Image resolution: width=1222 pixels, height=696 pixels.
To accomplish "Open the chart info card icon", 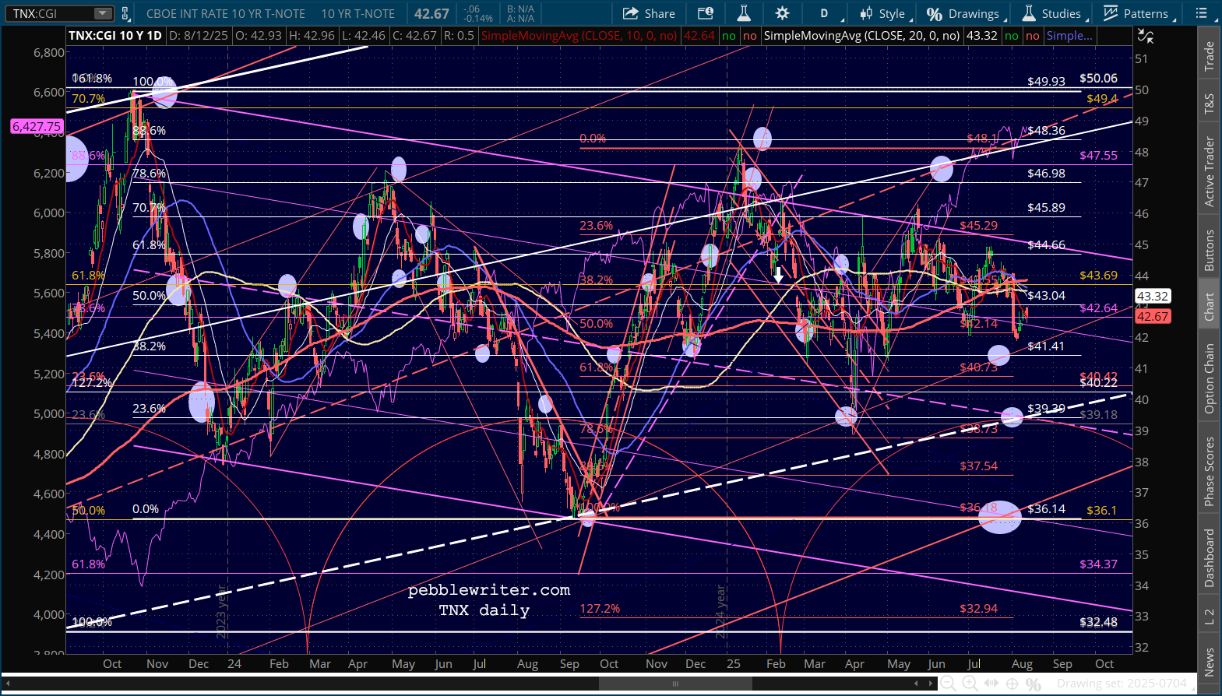I will click(706, 13).
